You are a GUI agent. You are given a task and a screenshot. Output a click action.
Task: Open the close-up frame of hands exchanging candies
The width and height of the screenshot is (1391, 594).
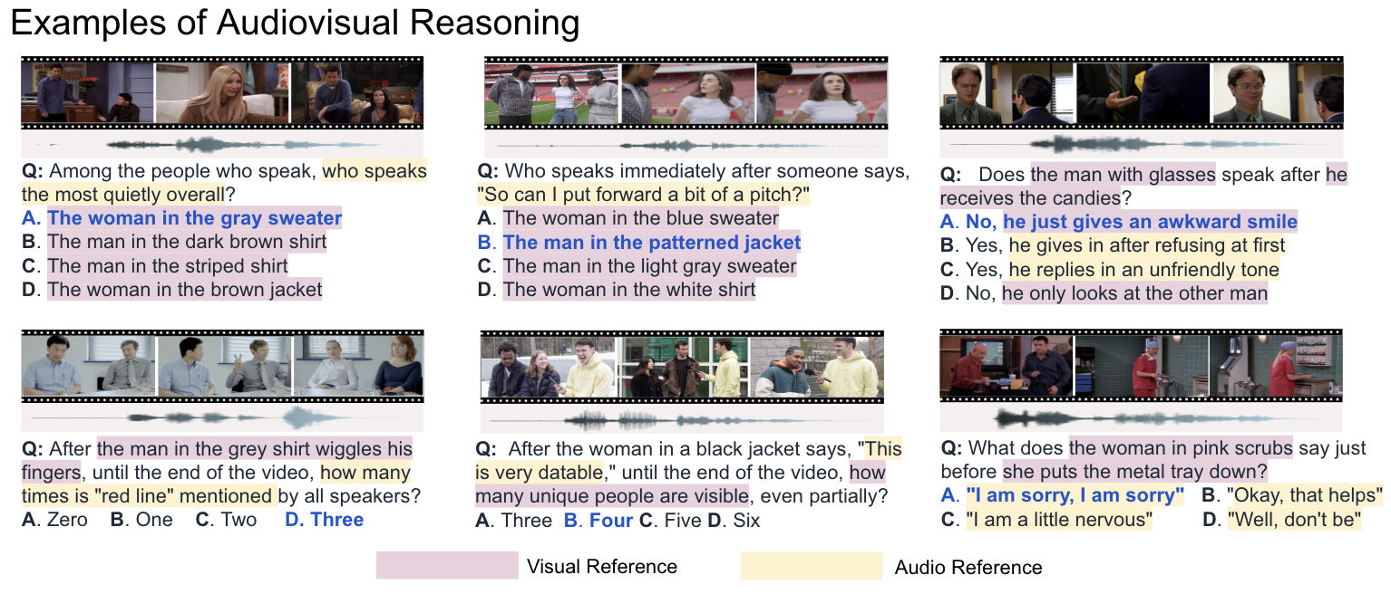pos(1142,94)
